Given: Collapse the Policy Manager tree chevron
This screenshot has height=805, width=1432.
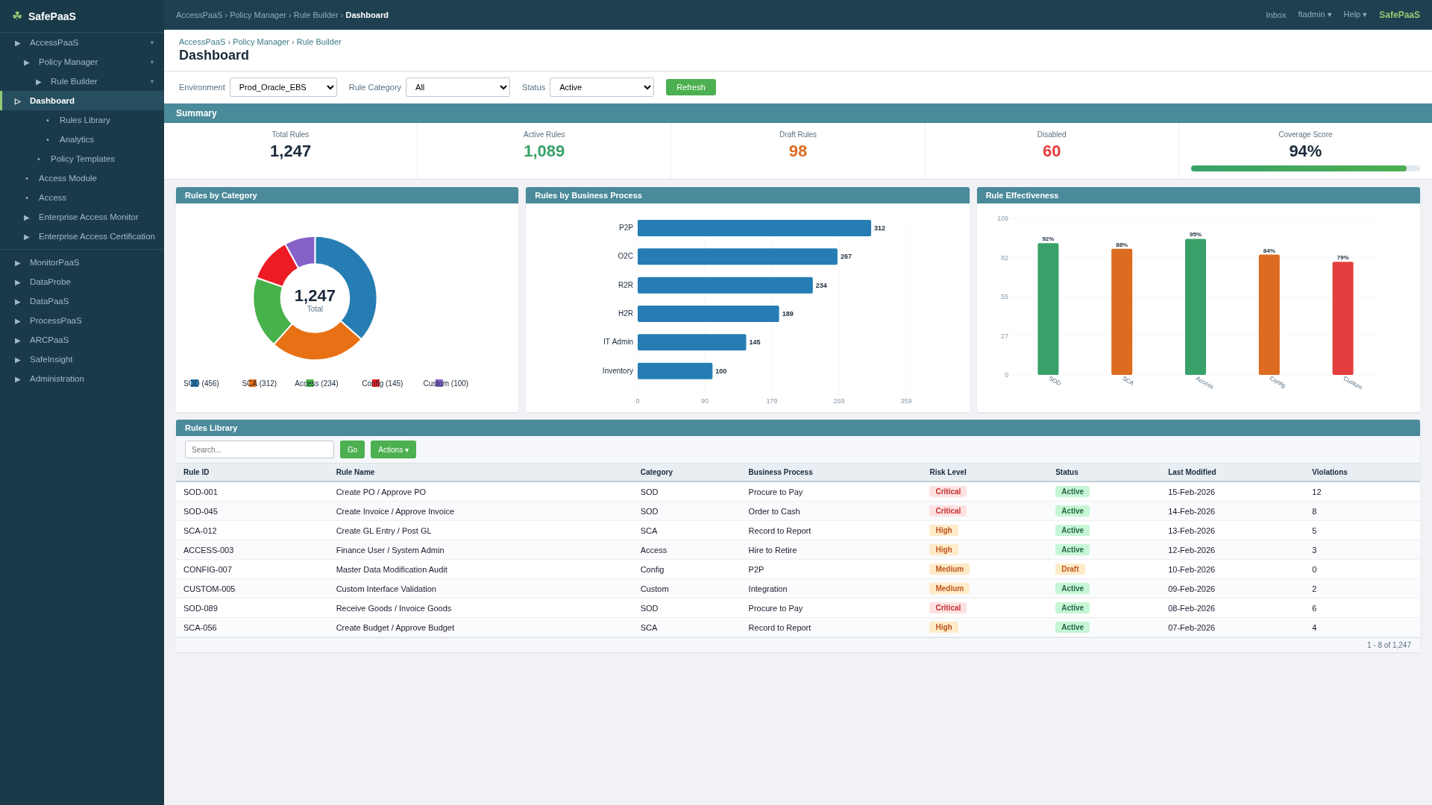Looking at the screenshot, I should (x=152, y=63).
